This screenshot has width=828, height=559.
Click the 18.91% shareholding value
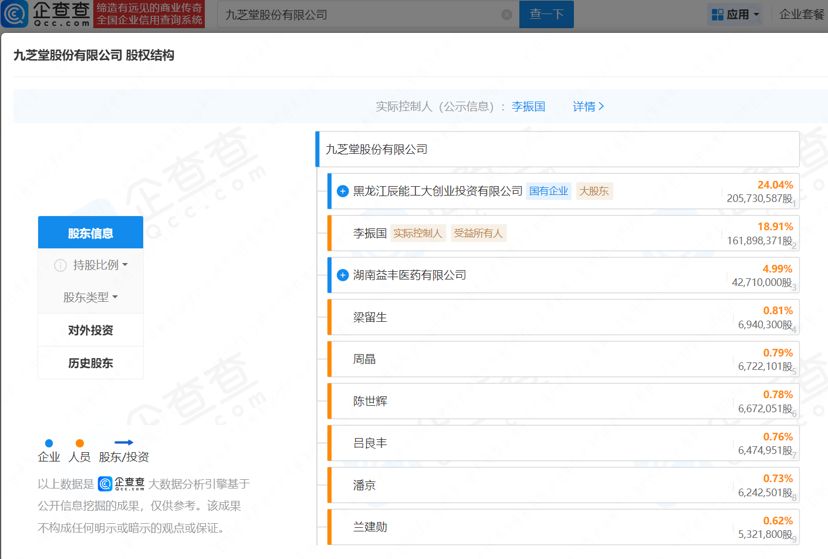click(x=775, y=227)
